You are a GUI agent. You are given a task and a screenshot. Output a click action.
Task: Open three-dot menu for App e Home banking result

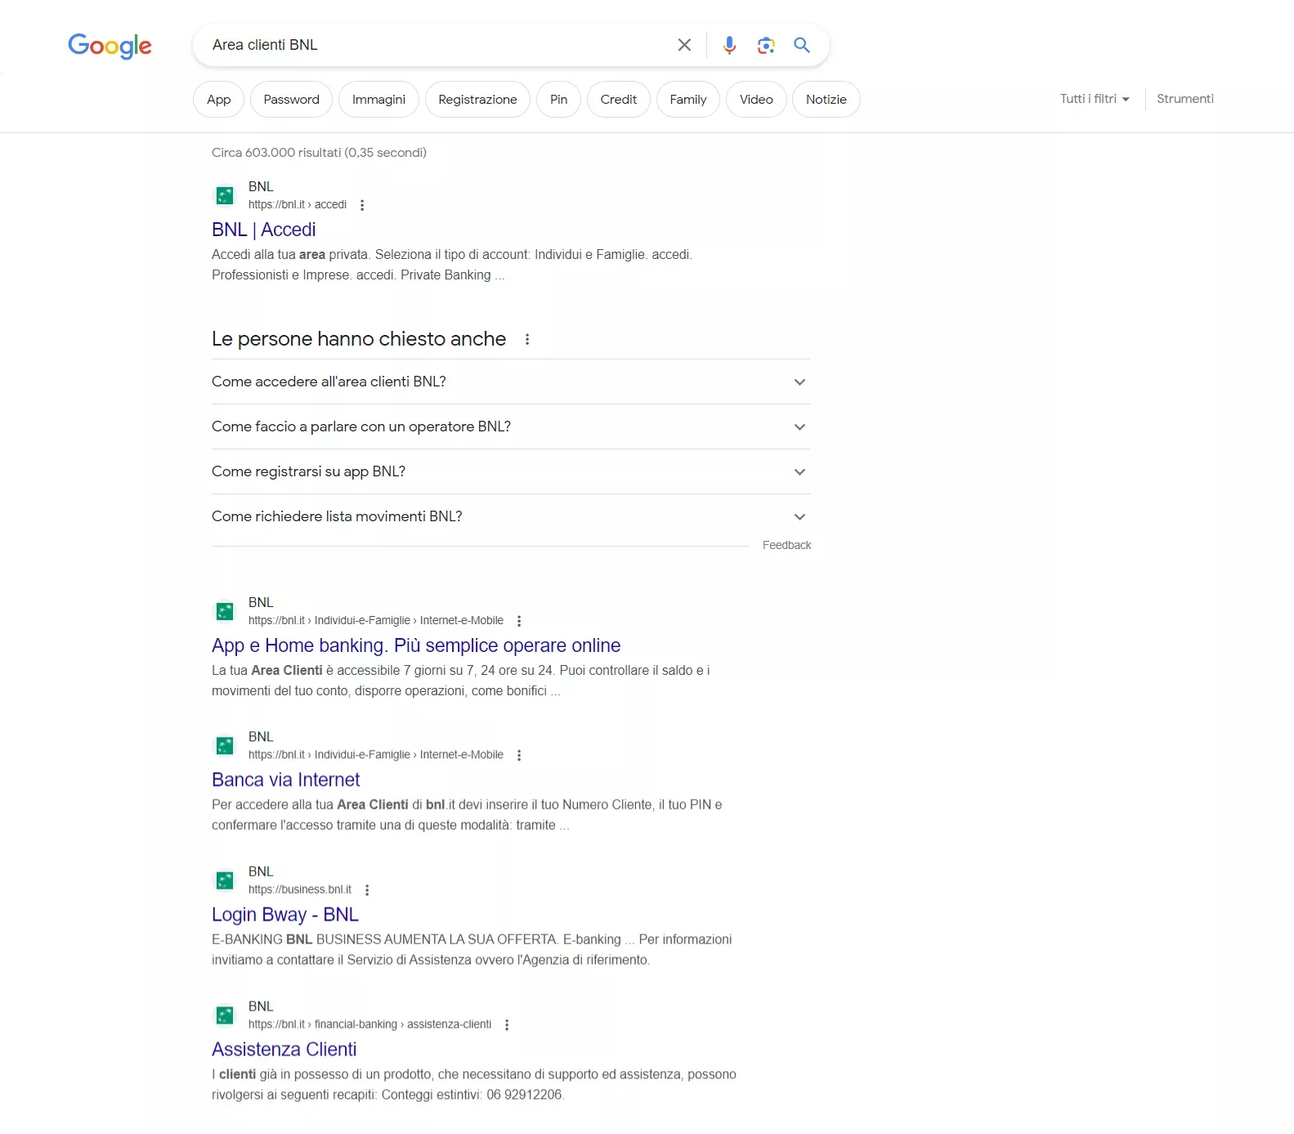(519, 621)
